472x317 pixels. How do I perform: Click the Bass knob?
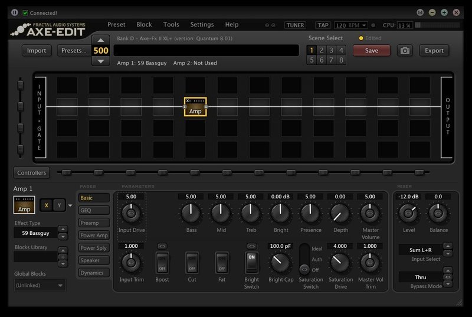point(191,214)
